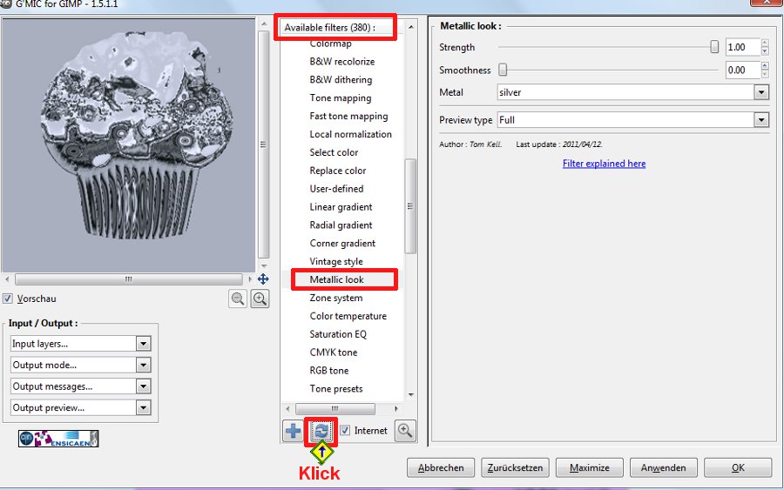Select the Linear gradient filter

[341, 207]
